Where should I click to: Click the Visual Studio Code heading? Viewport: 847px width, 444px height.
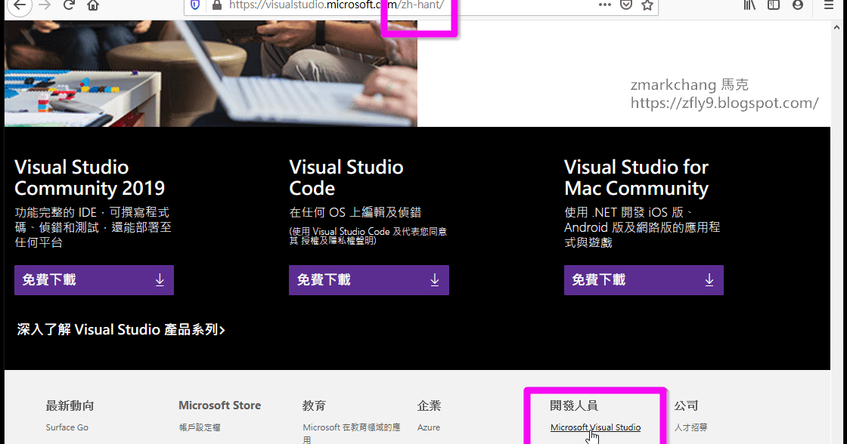tap(346, 177)
